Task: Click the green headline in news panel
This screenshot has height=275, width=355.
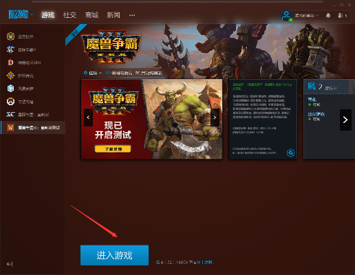Action: pyautogui.click(x=262, y=86)
